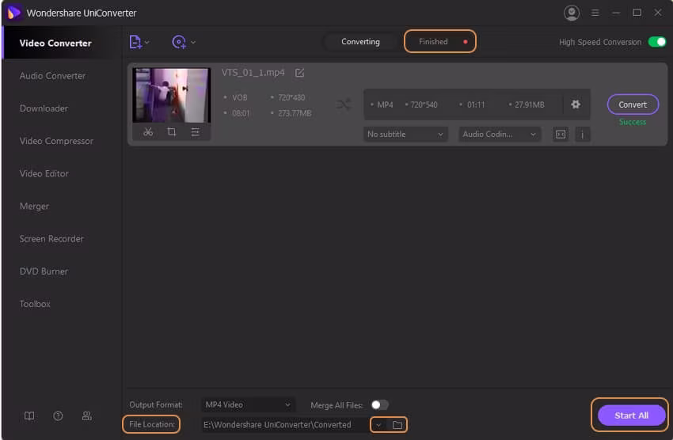This screenshot has width=673, height=440.
Task: Click the Convert button
Action: 633,104
